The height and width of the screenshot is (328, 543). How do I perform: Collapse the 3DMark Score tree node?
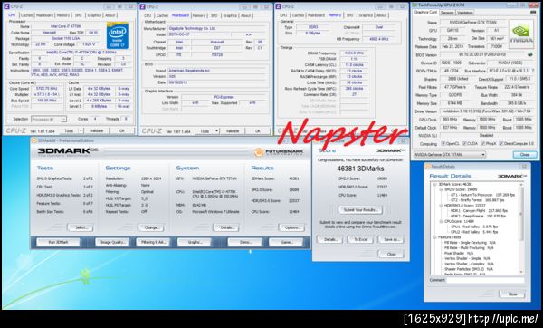pyautogui.click(x=435, y=185)
